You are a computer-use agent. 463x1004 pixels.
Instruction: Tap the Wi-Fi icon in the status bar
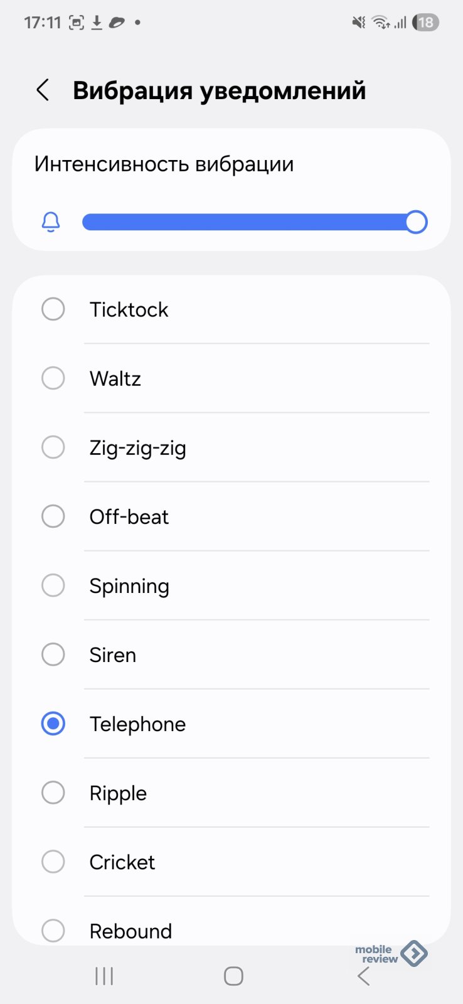point(380,23)
